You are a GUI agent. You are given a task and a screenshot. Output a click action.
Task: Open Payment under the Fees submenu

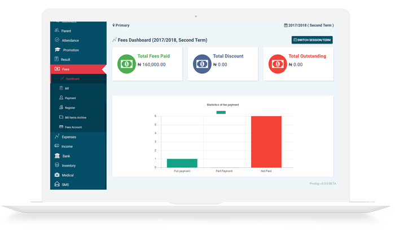tap(70, 98)
